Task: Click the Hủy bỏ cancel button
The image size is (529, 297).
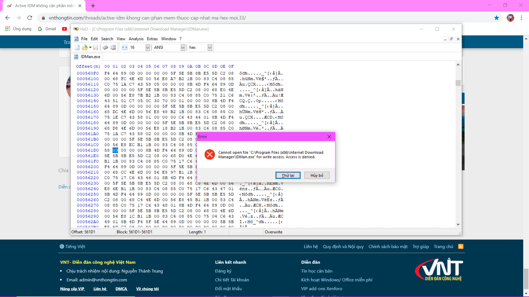Action: pyautogui.click(x=317, y=175)
